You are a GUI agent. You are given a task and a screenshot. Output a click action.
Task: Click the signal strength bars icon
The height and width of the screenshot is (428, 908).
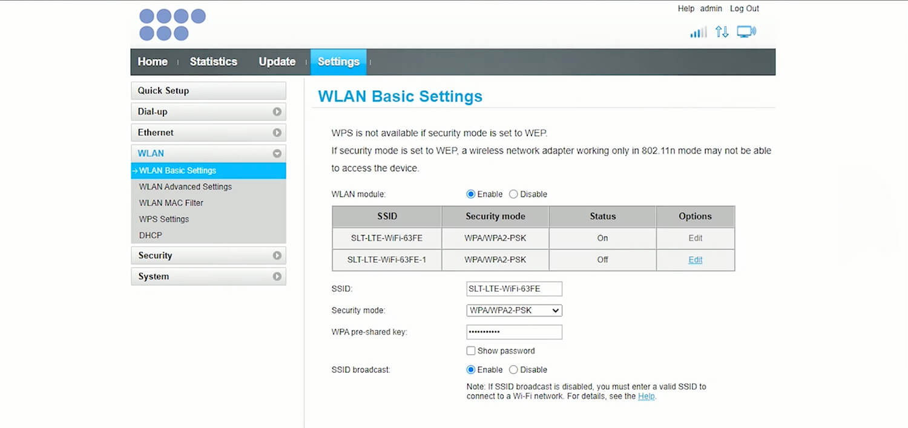pos(698,32)
